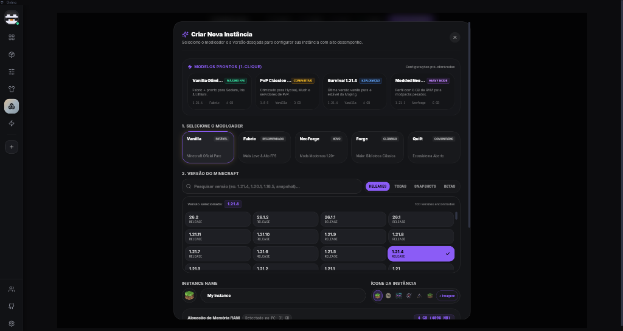Open the friends/users icon in sidebar

12,289
